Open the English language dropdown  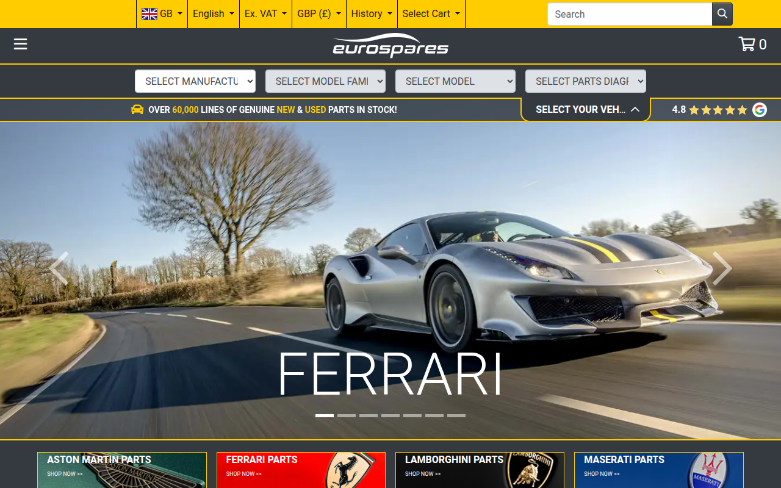(214, 14)
